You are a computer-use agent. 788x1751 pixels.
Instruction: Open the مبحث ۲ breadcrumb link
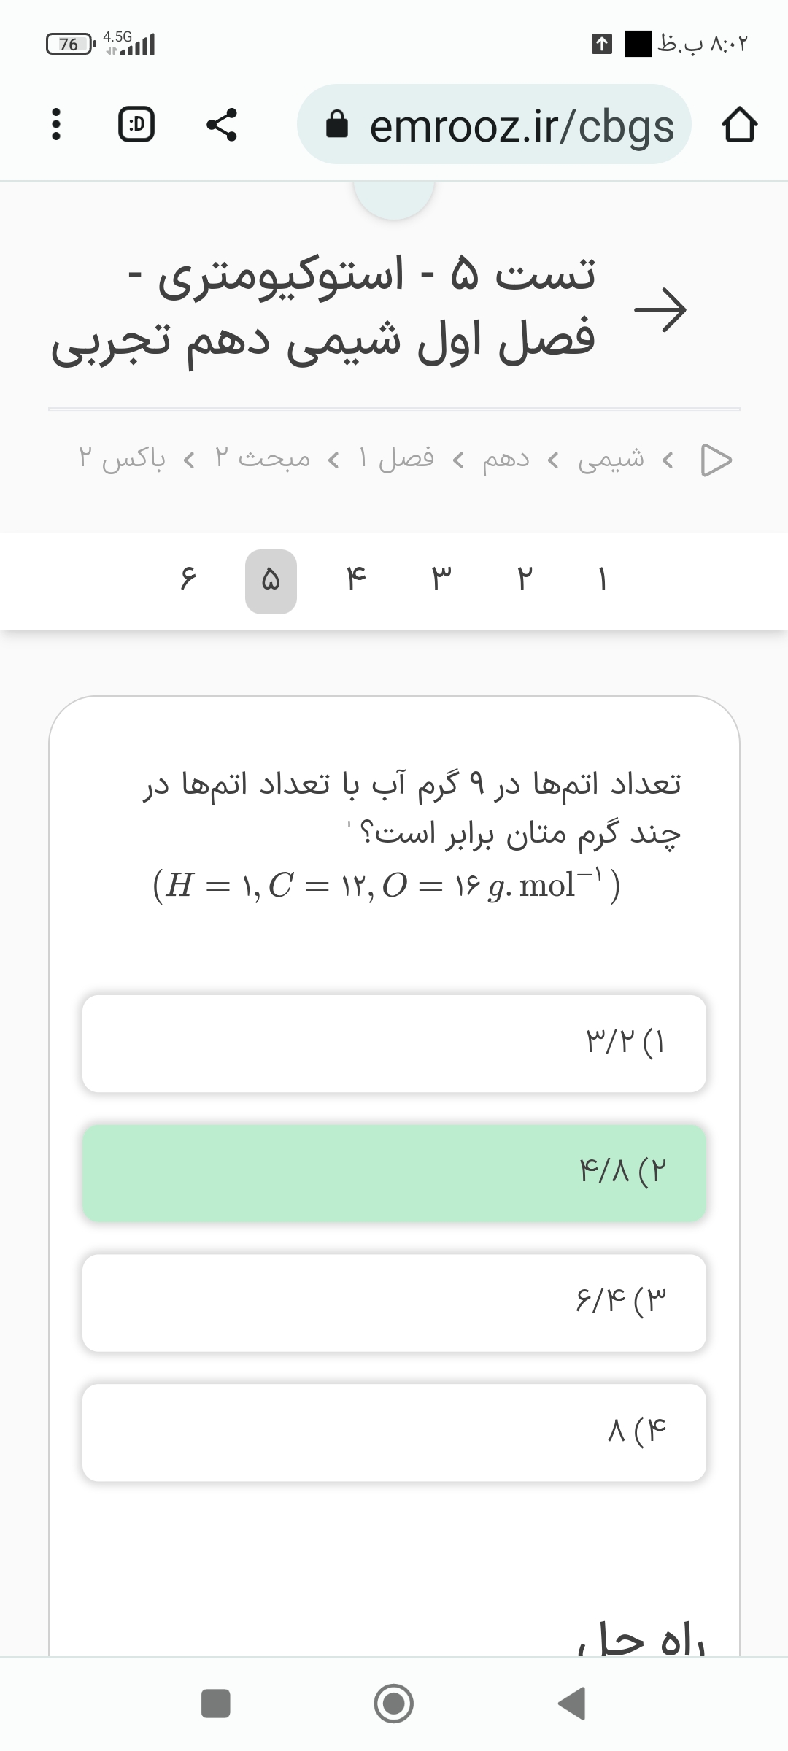263,459
